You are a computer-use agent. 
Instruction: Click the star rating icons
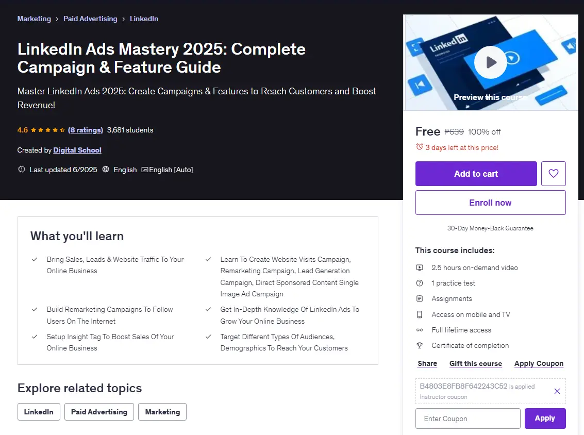[x=47, y=130]
